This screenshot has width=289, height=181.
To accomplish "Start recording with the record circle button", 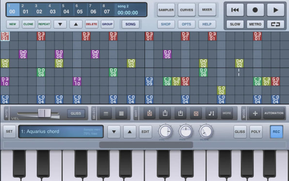I will tap(255, 10).
